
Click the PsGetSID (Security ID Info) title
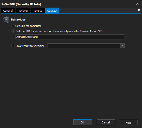(x=21, y=4)
